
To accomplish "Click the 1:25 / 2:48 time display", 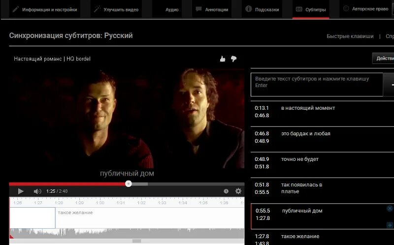I will point(57,191).
